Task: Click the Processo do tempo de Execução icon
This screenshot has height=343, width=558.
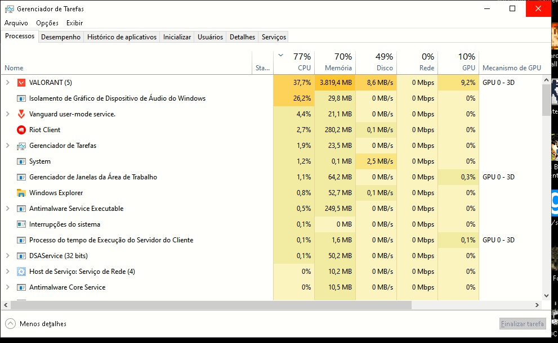Action: (x=21, y=240)
